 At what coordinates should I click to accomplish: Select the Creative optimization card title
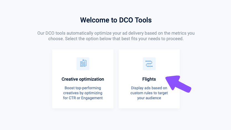click(83, 79)
